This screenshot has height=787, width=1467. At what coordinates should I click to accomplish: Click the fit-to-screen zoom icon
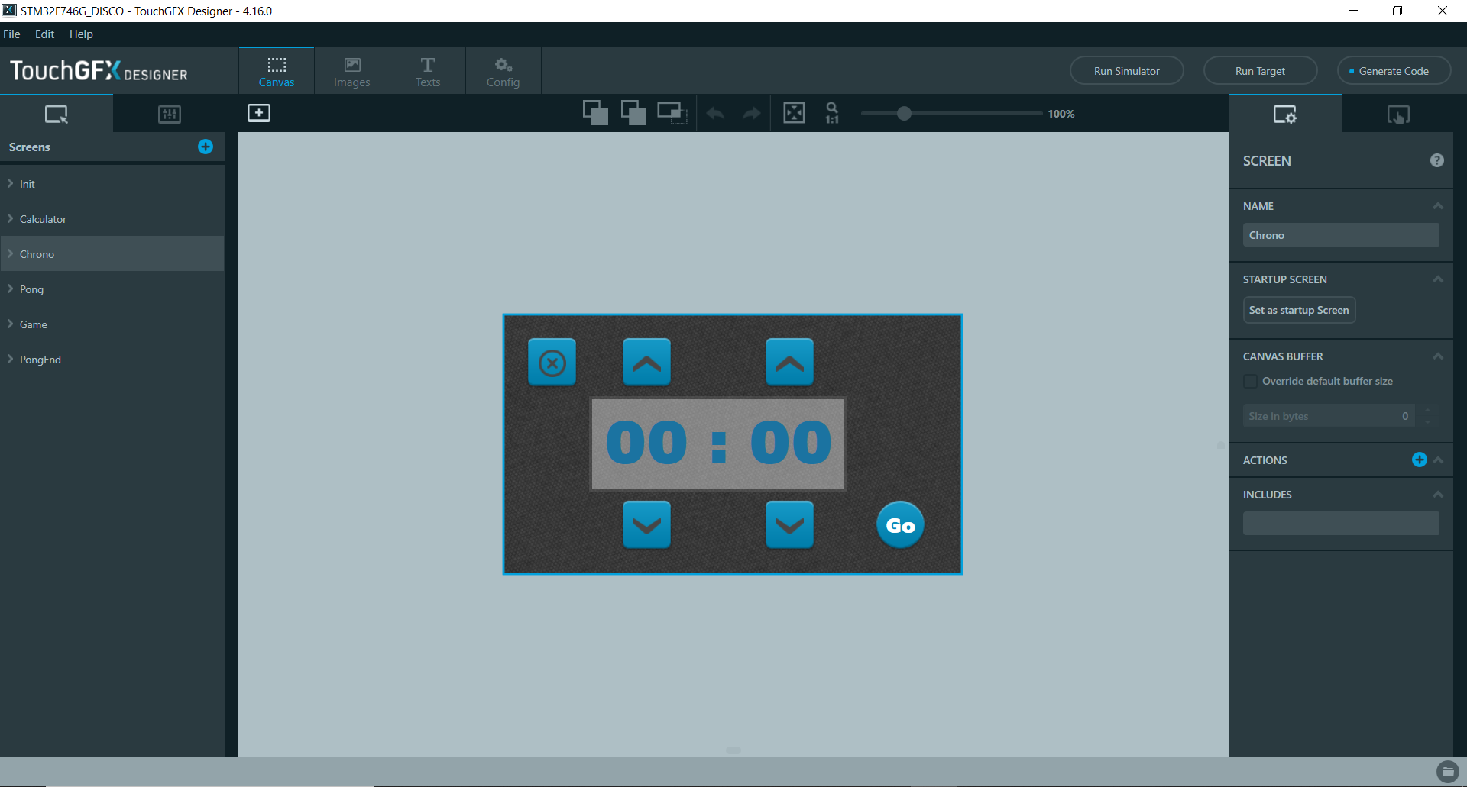tap(794, 114)
